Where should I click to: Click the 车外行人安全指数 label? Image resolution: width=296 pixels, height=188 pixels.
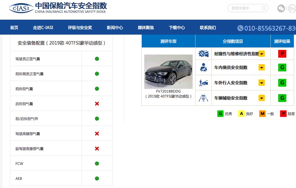coord(231,83)
